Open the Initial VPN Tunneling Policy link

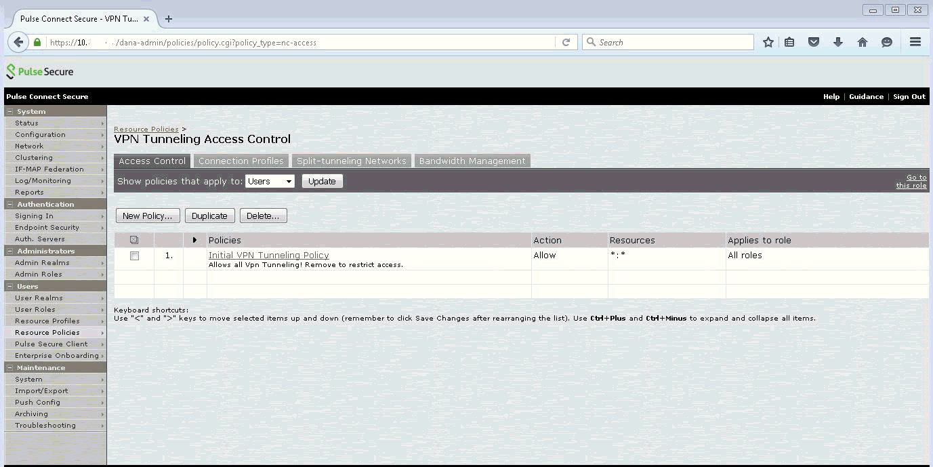point(268,255)
